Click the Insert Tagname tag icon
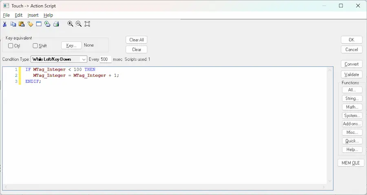The height and width of the screenshot is (195, 367). 30,24
